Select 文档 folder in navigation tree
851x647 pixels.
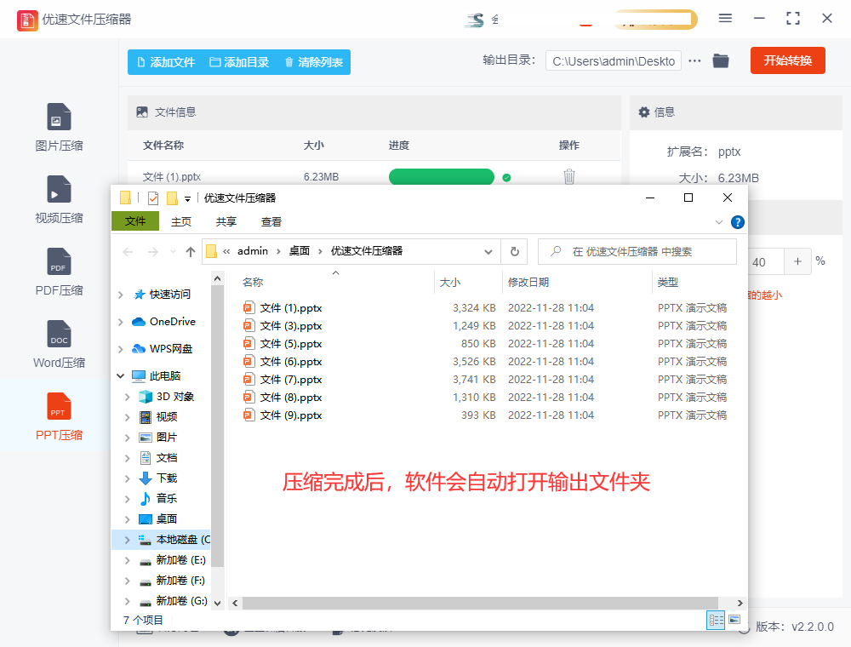(x=167, y=458)
